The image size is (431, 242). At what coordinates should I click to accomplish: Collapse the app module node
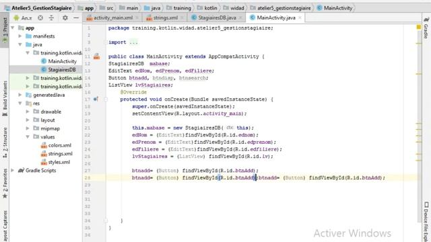point(12,28)
